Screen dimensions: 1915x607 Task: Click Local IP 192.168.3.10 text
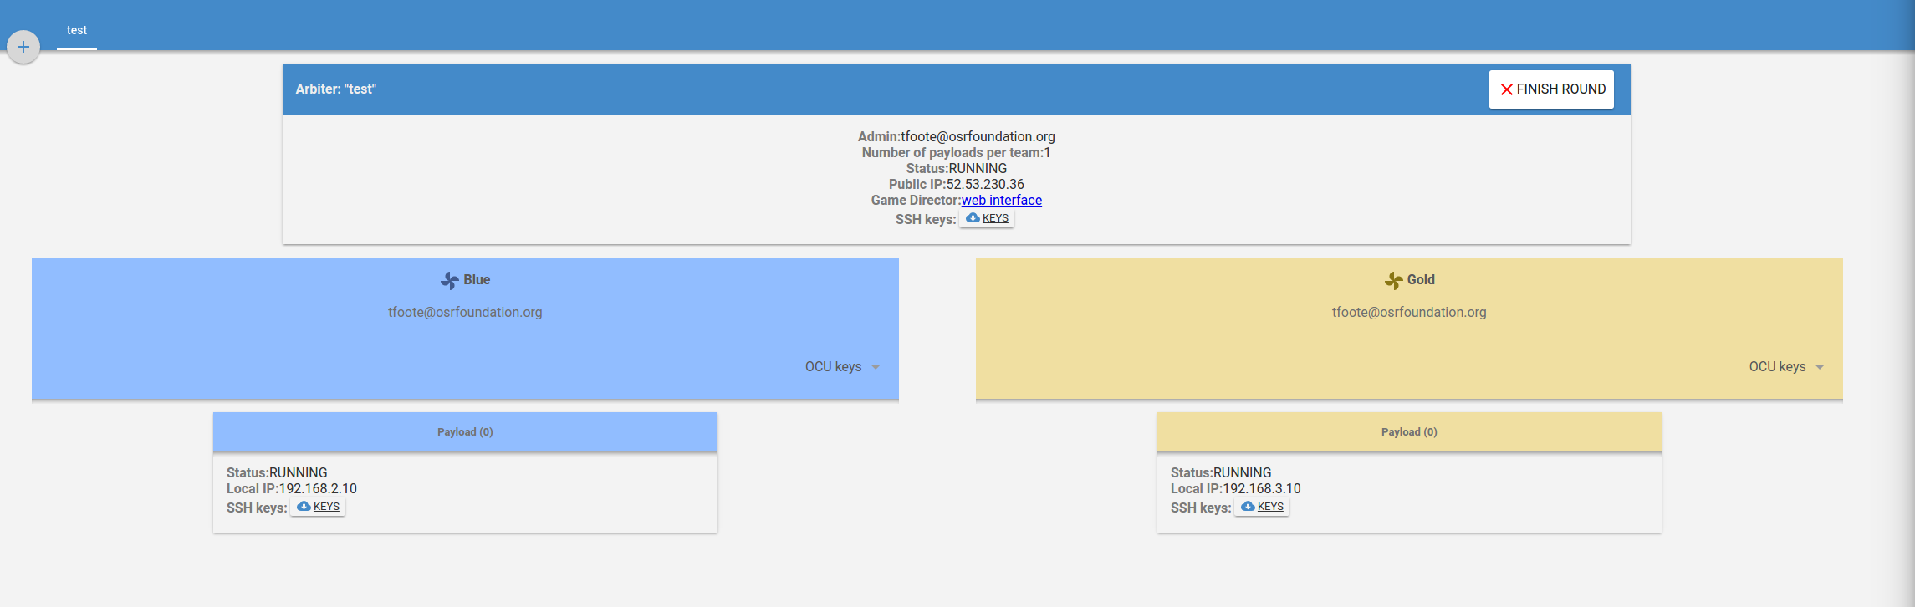tap(1236, 489)
